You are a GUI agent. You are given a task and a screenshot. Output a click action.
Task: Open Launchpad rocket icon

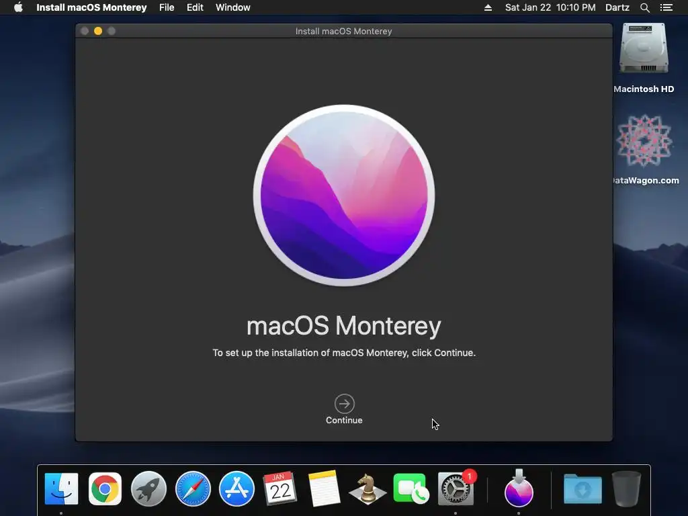tap(148, 488)
